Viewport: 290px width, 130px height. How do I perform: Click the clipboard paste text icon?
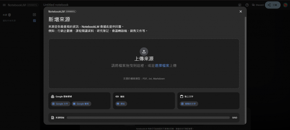(x=182, y=96)
